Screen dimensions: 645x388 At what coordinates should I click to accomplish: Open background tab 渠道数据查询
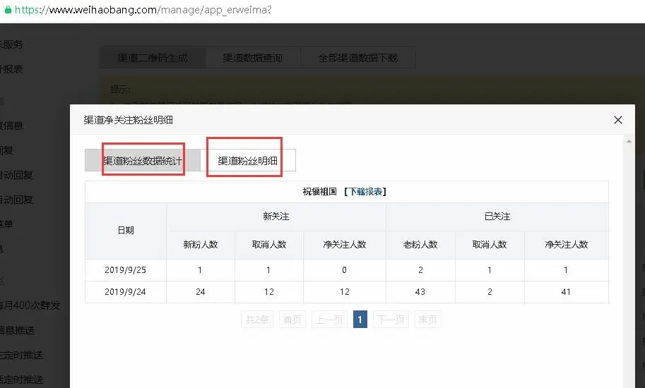tap(253, 58)
